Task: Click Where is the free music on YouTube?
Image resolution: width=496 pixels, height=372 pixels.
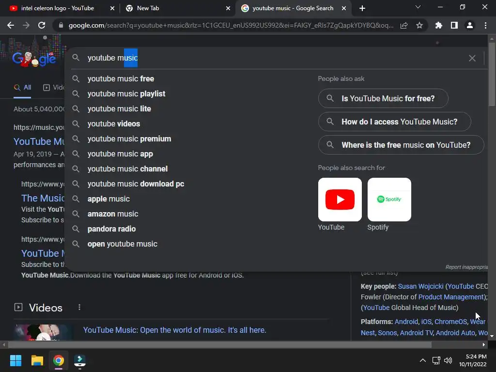Action: 401,145
